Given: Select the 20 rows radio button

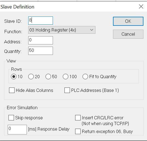Looking at the screenshot, I should 31,77.
